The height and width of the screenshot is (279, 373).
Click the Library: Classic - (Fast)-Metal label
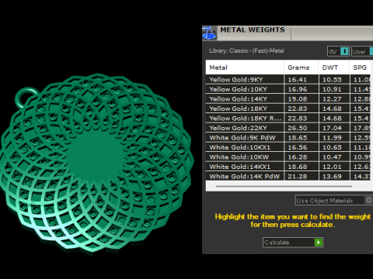pos(246,50)
